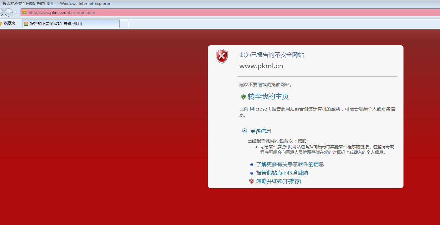Click the favicon on the warning page tab
Viewport: 440px width, 225px height.
pos(26,23)
